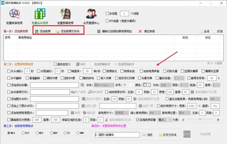Viewport: 227px width, 144px height.
Task: Click 智能编辑裁切区域 scissors icon
Action: [x=106, y=120]
